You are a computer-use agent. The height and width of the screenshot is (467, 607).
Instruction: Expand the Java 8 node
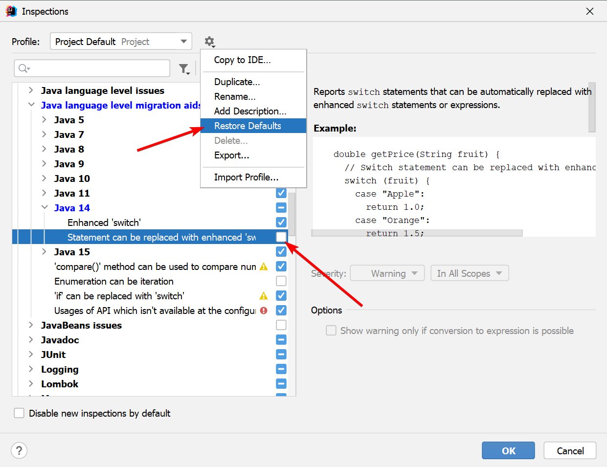coord(44,149)
